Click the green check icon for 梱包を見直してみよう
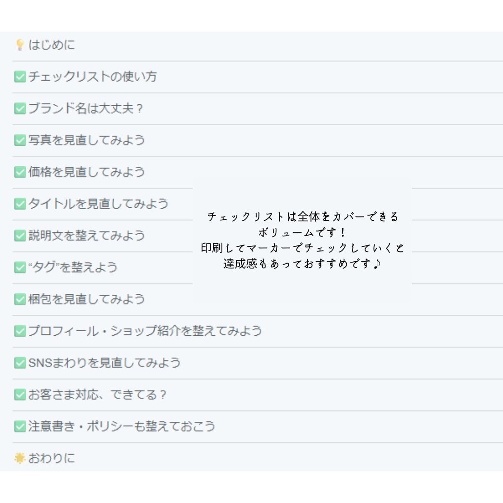Viewport: 503px width, 503px height. (20, 299)
